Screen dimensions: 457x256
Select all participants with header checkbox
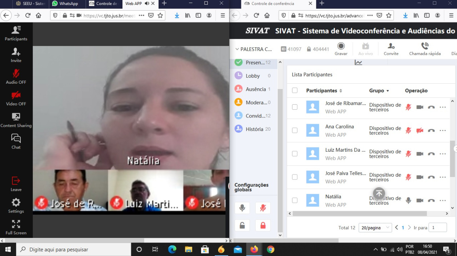pyautogui.click(x=295, y=90)
